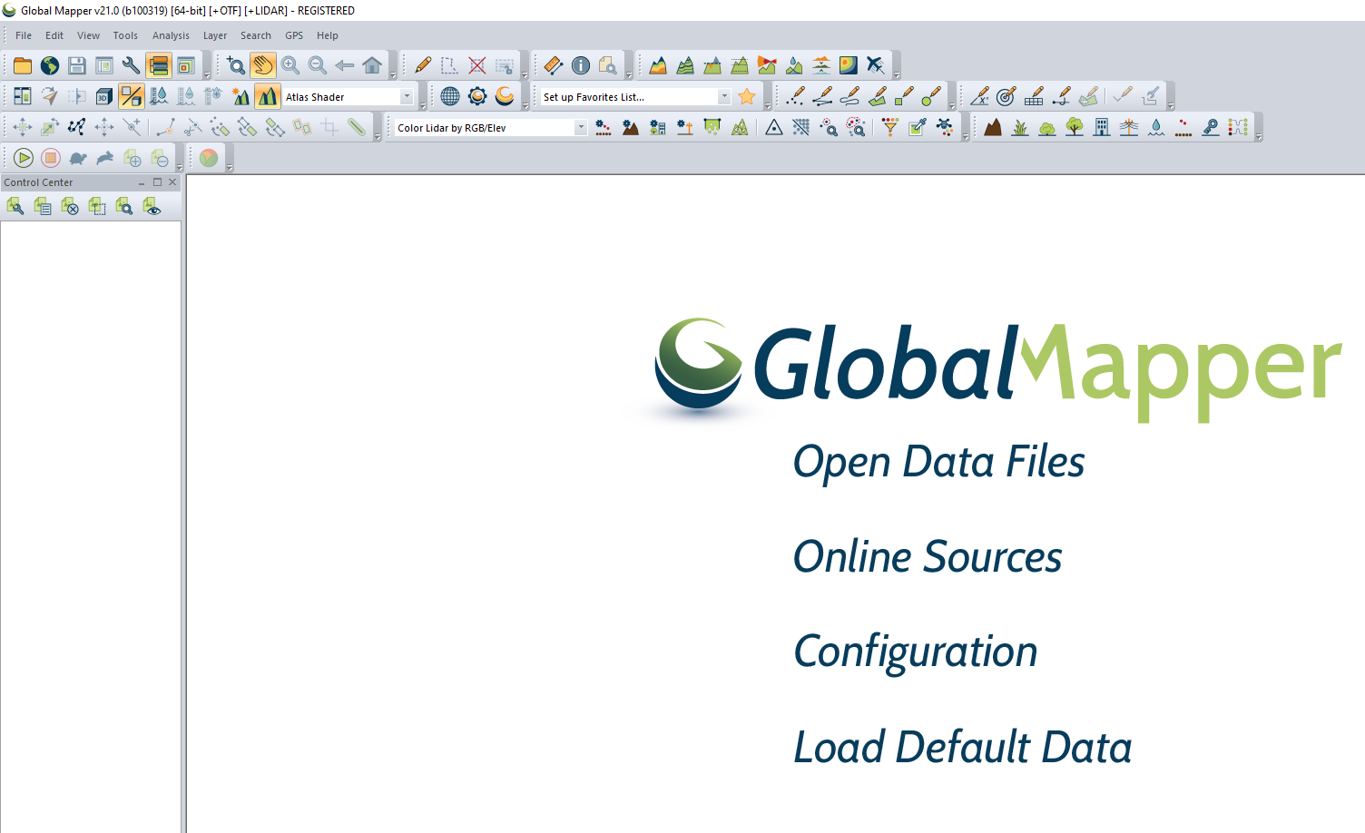This screenshot has height=833, width=1365.
Task: Click the range ring target icon
Action: (x=1007, y=96)
